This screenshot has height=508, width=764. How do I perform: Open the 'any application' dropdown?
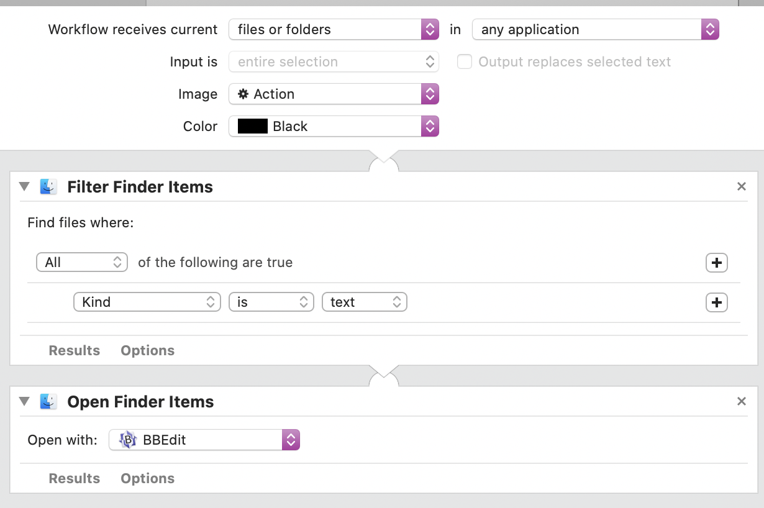tap(594, 29)
